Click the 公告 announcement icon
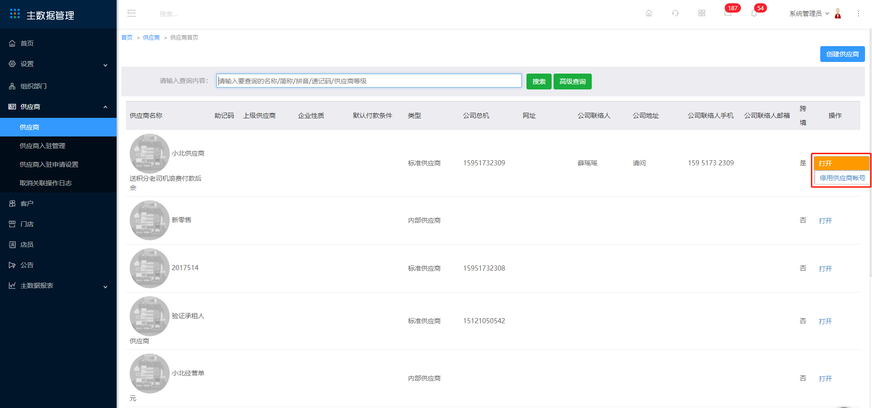Screen dimensions: 872x408 12,265
